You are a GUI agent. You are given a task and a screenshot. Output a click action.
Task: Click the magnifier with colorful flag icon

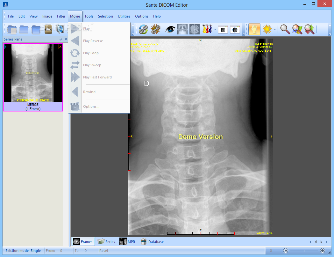pyautogui.click(x=297, y=29)
